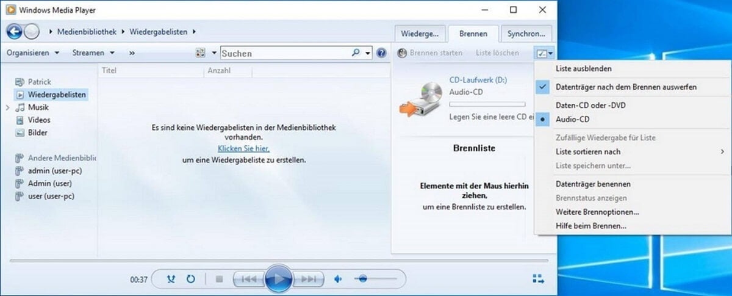Switch to the Brennen tab
732x296 pixels.
pos(473,34)
